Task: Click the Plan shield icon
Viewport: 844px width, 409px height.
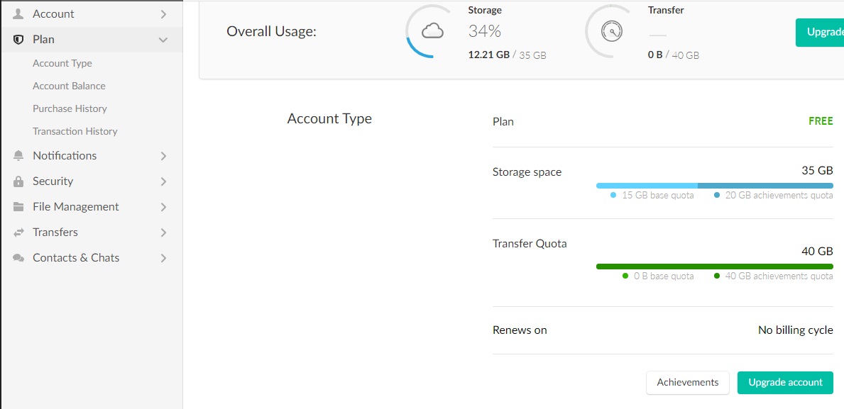Action: [x=18, y=40]
